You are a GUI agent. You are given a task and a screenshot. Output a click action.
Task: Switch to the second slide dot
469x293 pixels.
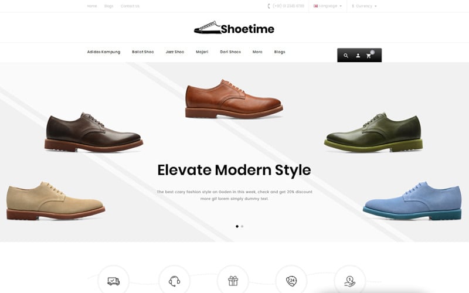click(x=242, y=226)
